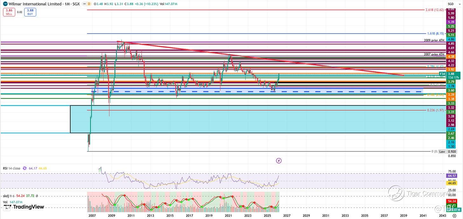Click the SELL 3.86 button

point(9,12)
